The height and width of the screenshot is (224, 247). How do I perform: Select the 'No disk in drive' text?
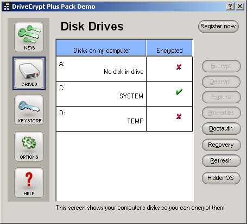click(124, 72)
